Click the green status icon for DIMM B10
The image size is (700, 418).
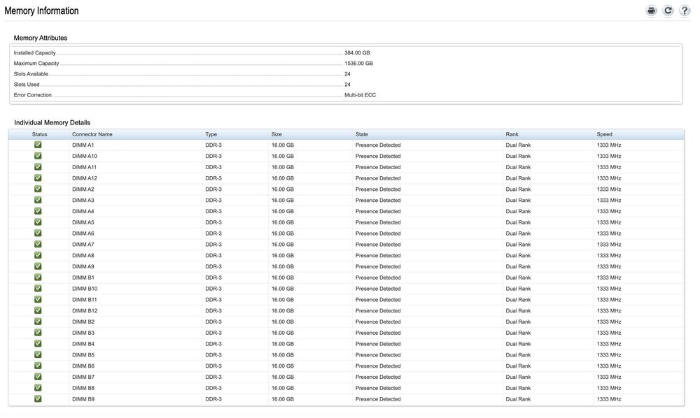click(x=38, y=288)
